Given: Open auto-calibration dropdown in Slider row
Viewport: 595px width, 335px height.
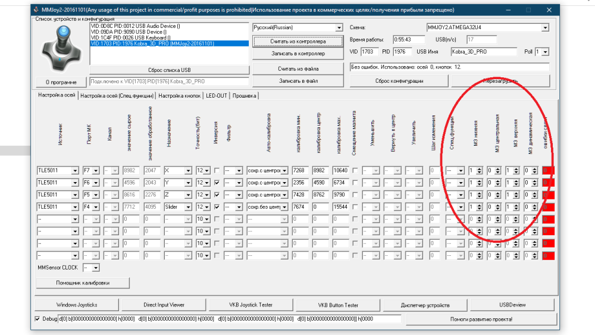Looking at the screenshot, I should click(x=284, y=207).
